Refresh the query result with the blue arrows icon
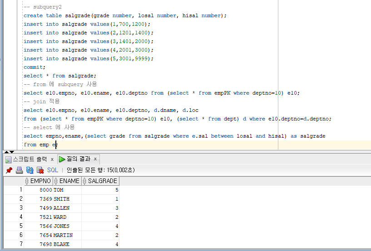Viewport: 371px width, 251px height. coord(30,170)
